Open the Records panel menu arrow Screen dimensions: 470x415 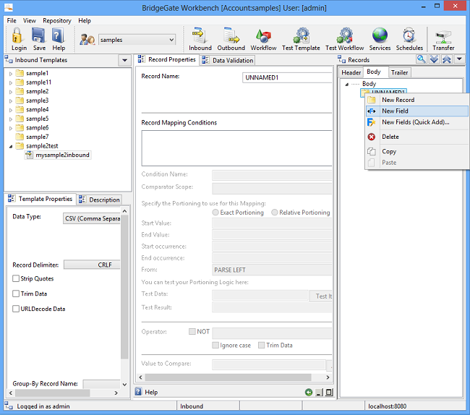tap(459, 59)
